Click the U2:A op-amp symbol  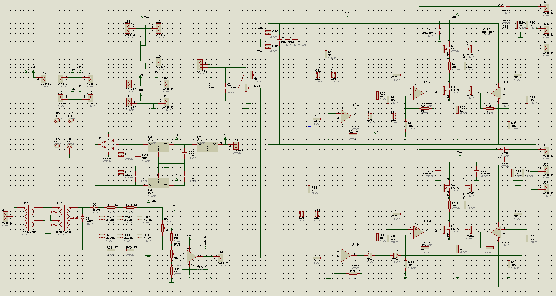click(418, 93)
